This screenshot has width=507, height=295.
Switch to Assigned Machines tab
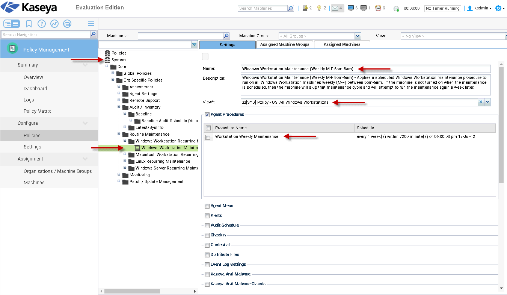click(x=342, y=44)
